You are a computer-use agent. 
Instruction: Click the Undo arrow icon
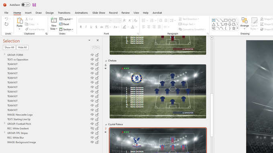pyautogui.click(x=6, y=19)
